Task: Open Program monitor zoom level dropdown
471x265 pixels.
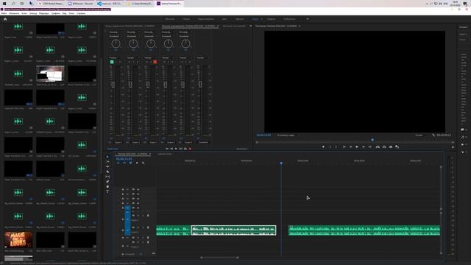Action: [x=288, y=135]
